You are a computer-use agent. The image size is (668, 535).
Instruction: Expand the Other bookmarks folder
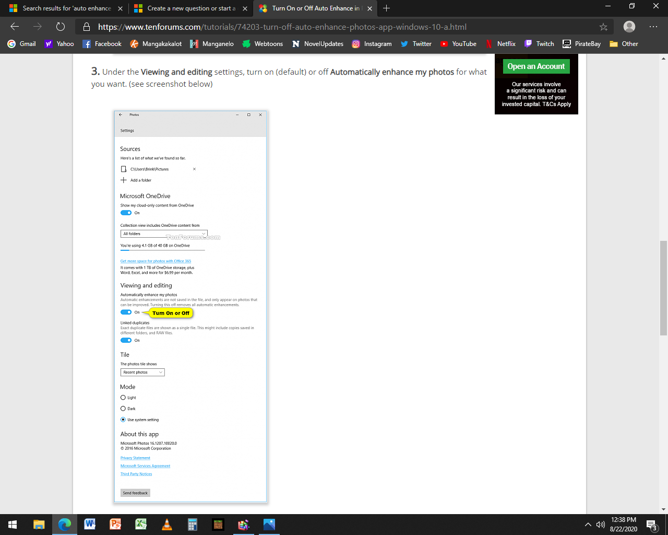pyautogui.click(x=623, y=44)
